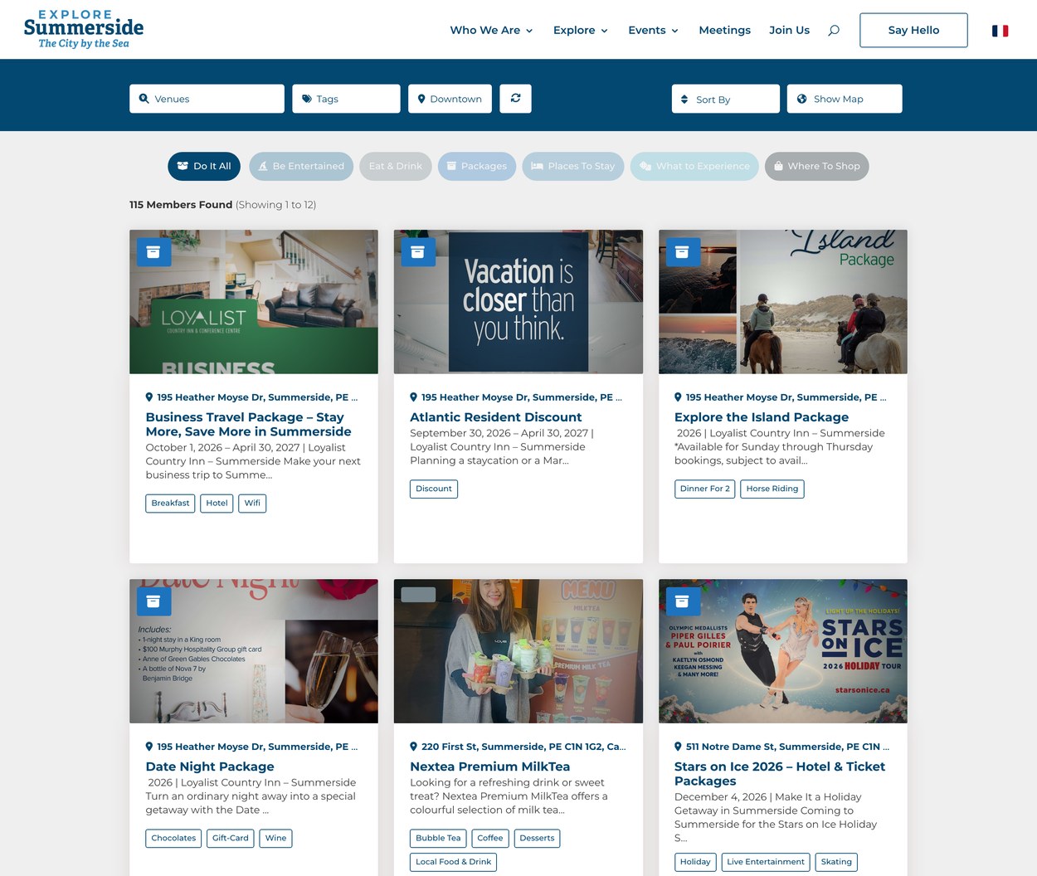Click the Wine tag
This screenshot has height=876, width=1037.
[x=275, y=838]
